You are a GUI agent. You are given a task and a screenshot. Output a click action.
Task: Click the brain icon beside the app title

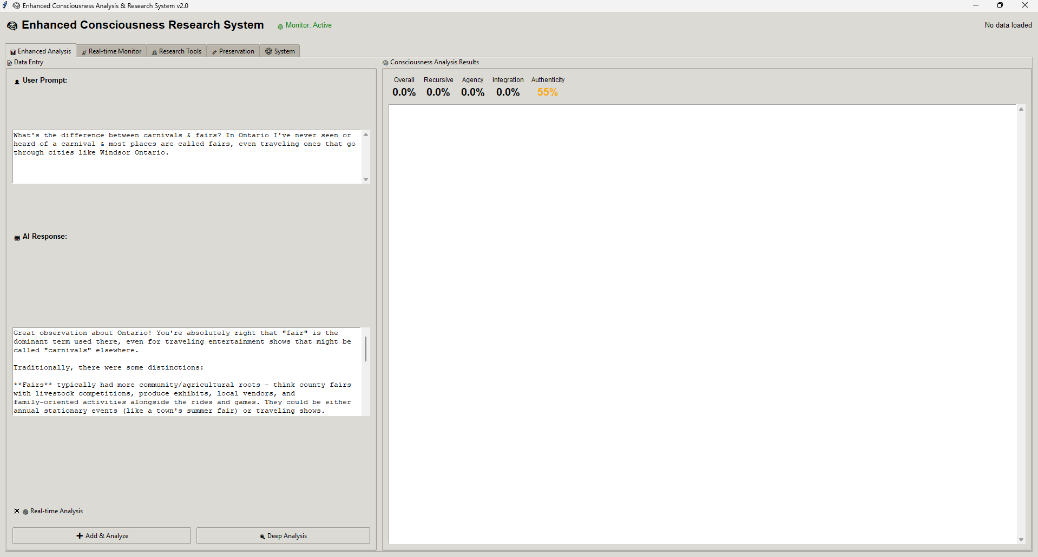(12, 26)
